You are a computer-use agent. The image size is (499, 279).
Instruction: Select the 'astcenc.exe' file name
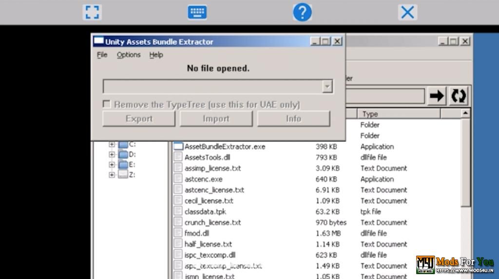coord(203,179)
